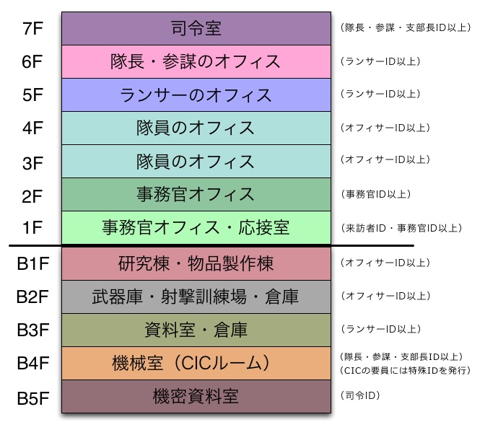Click the 資料室・倉庫 block
Screen dimensions: 485x430
coord(196,330)
